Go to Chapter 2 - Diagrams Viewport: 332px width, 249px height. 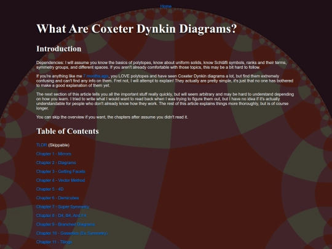56,162
